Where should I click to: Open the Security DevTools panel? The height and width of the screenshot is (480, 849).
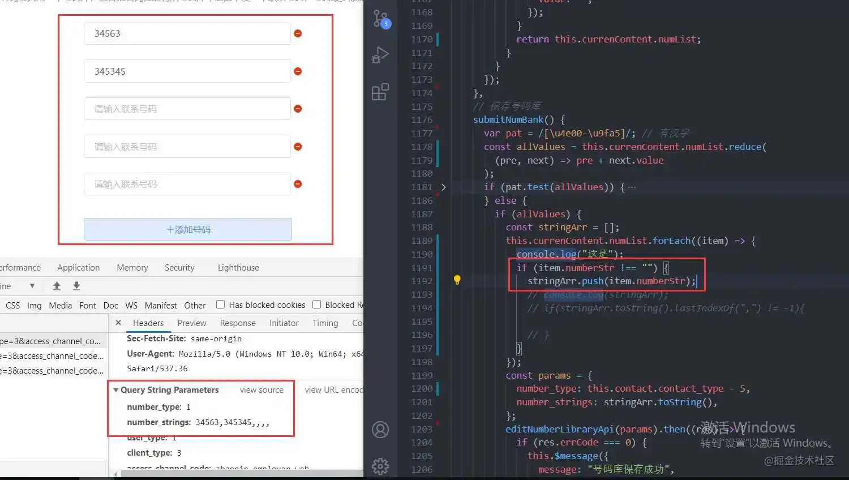point(179,267)
